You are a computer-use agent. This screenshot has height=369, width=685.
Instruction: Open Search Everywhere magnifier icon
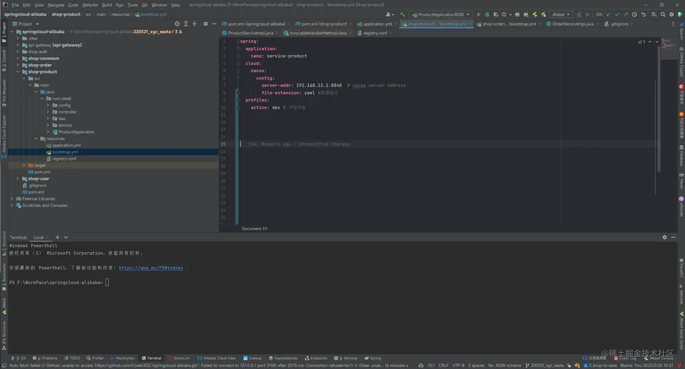coord(663,14)
